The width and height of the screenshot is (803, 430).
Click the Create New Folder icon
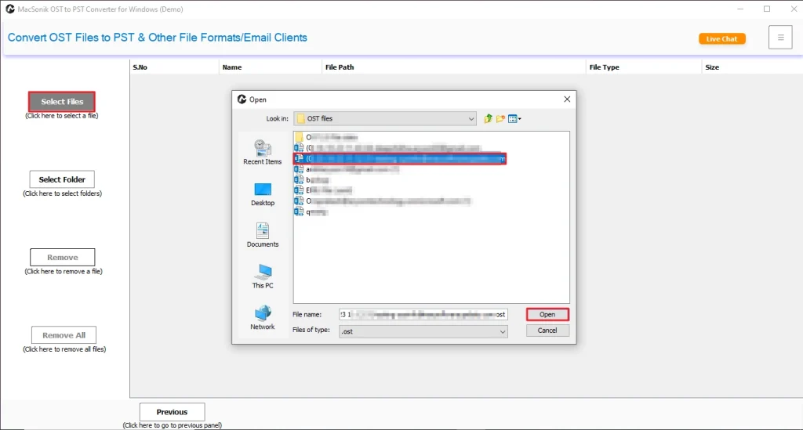(x=500, y=119)
